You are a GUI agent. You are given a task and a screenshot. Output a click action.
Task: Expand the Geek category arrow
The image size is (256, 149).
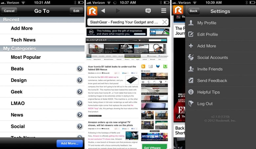80,91
